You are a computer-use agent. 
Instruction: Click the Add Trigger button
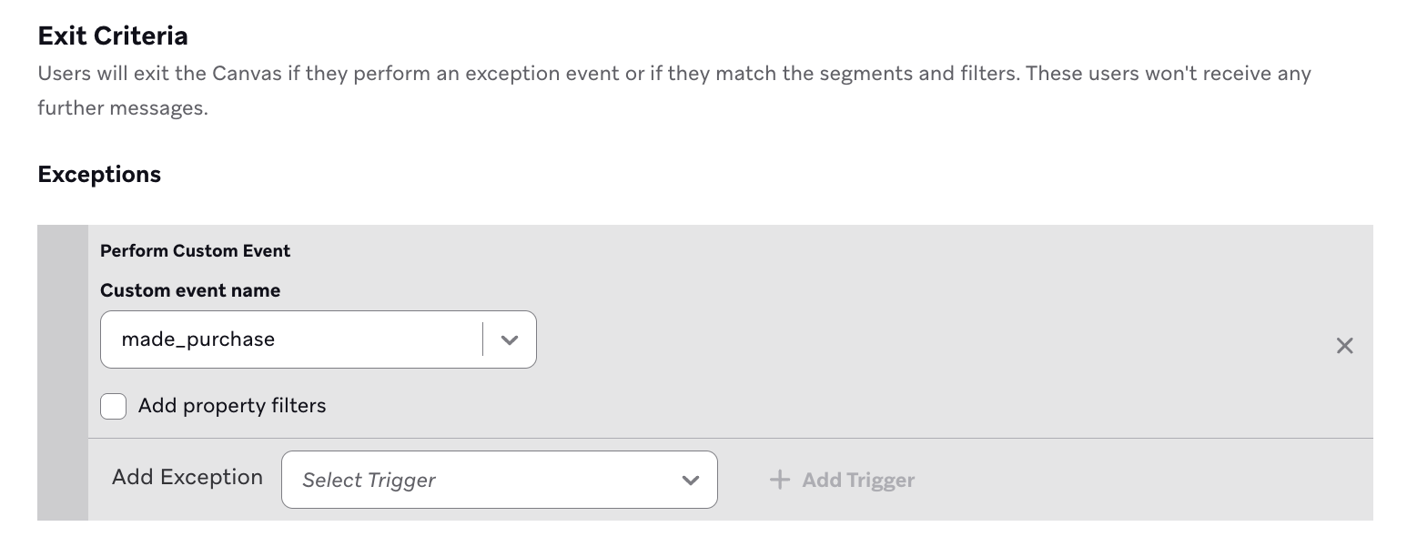tap(842, 480)
